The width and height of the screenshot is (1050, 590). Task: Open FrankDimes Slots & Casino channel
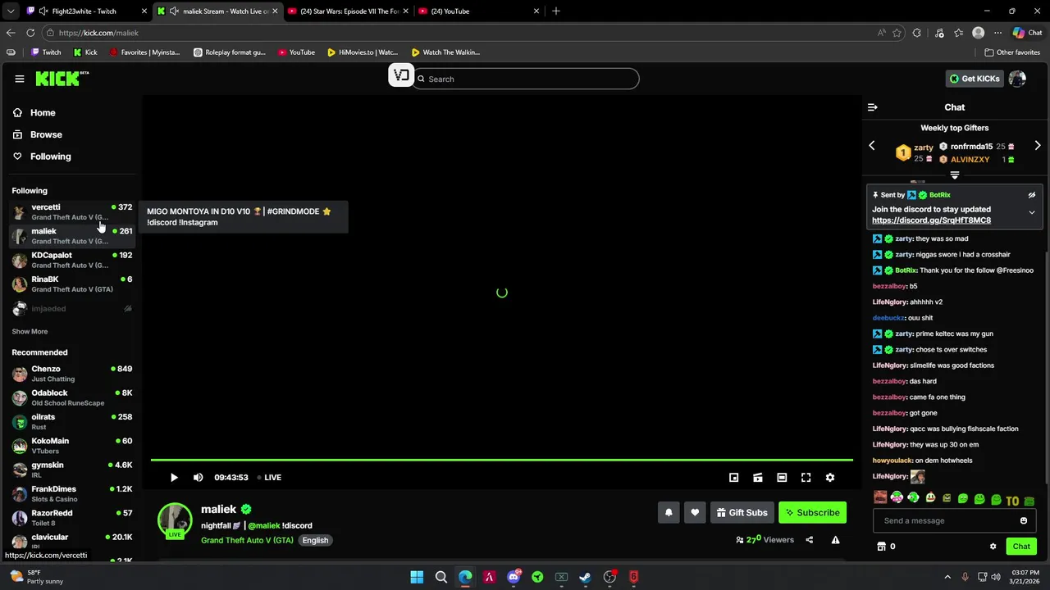click(x=72, y=493)
